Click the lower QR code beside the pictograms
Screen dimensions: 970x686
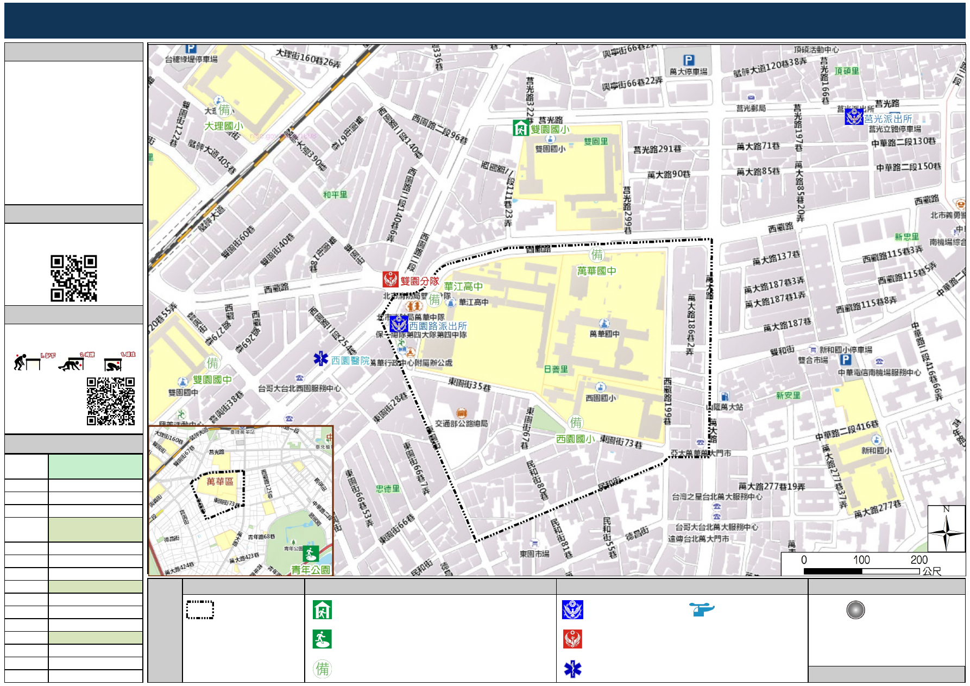coord(111,401)
